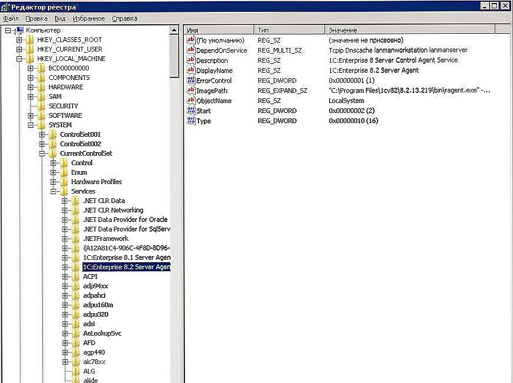Click the ACPI folder icon

pyautogui.click(x=76, y=277)
